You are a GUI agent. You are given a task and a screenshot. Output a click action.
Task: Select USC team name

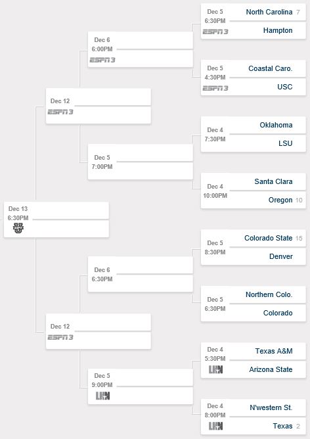pyautogui.click(x=285, y=87)
